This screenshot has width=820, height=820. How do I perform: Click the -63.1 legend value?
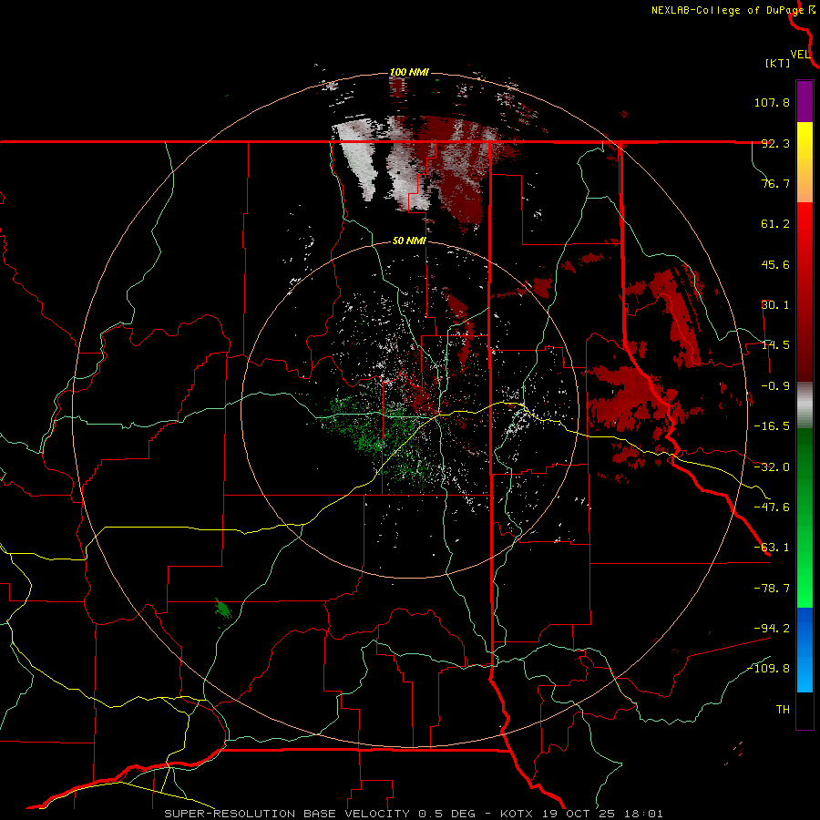772,548
